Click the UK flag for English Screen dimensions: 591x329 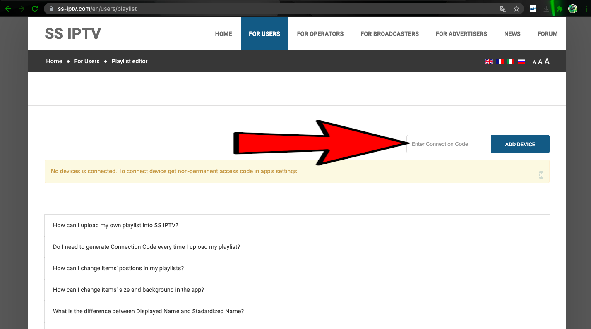click(489, 62)
